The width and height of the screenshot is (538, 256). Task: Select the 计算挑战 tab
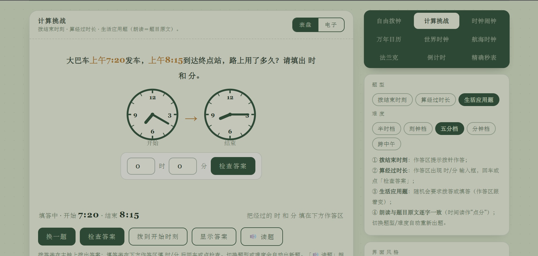tap(436, 21)
